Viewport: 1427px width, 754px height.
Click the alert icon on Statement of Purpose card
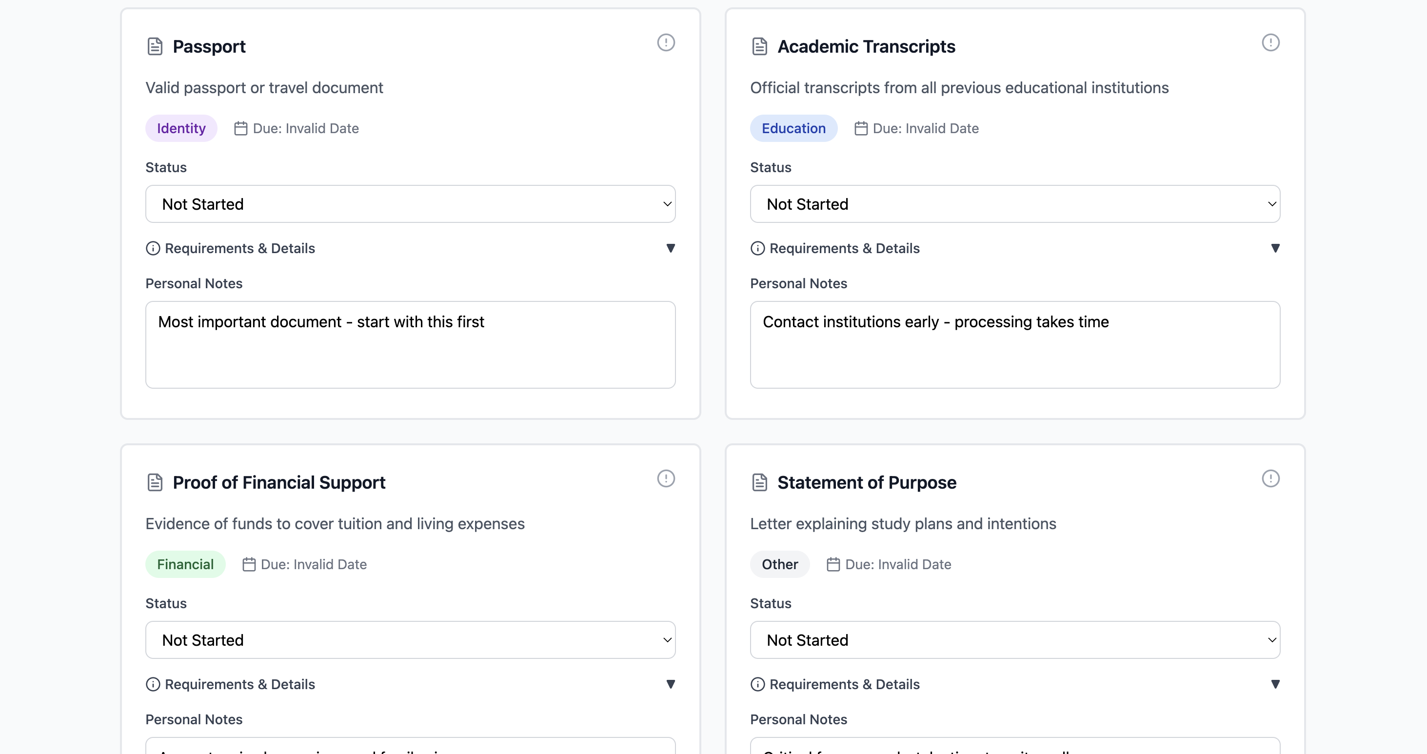(x=1271, y=478)
